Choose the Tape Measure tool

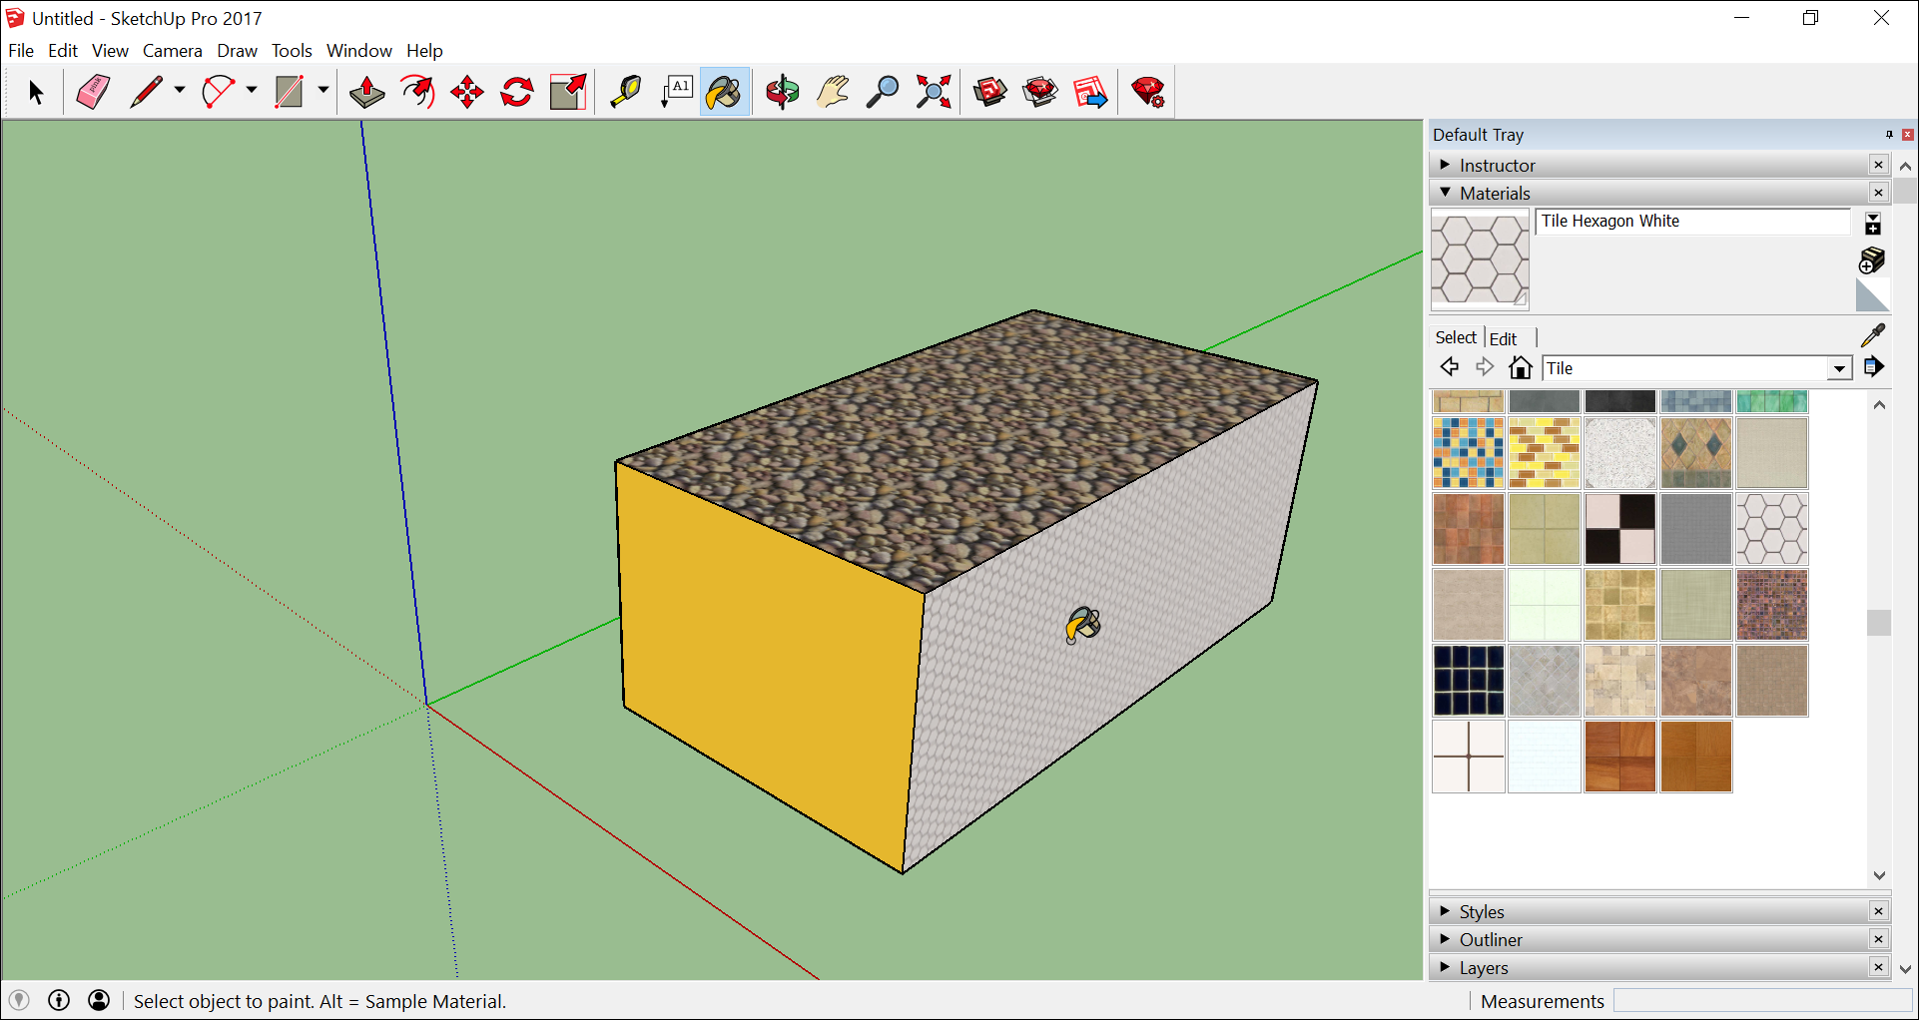coord(625,93)
